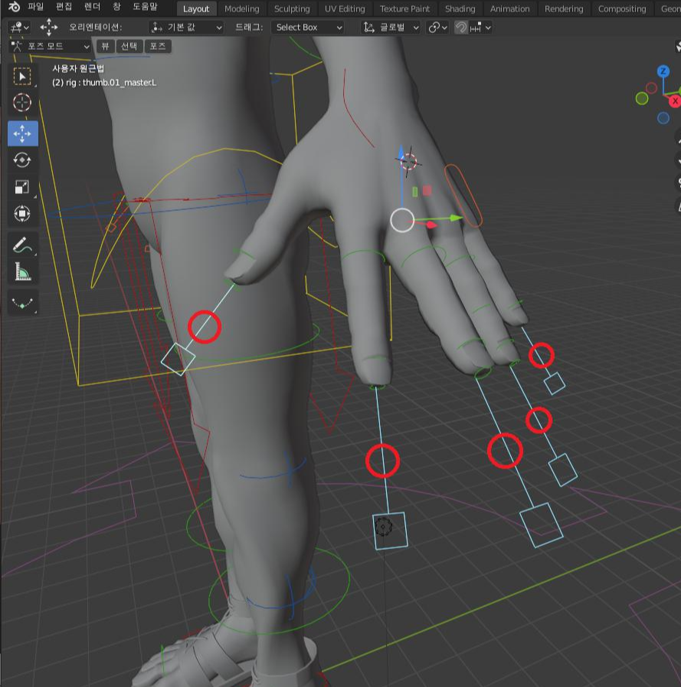Click the 드래그: label
Image resolution: width=681 pixels, height=687 pixels.
[x=249, y=27]
